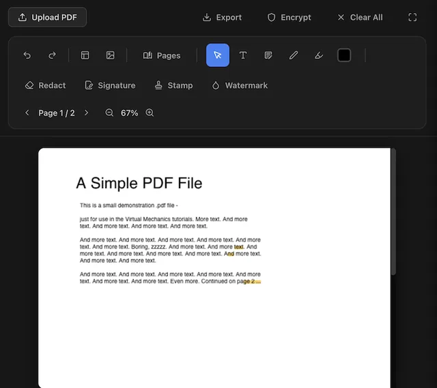Click the table layout icon
This screenshot has width=437, height=388.
click(85, 55)
